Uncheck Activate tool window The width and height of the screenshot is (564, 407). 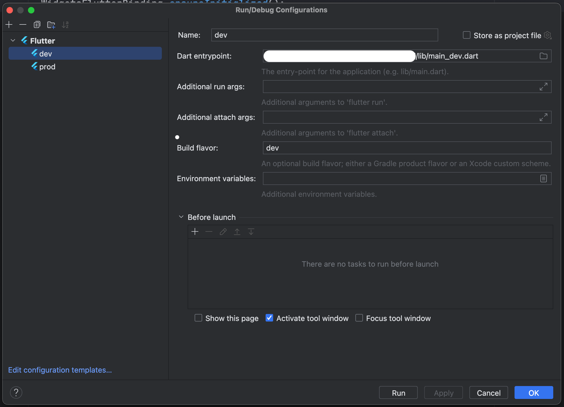(x=269, y=318)
